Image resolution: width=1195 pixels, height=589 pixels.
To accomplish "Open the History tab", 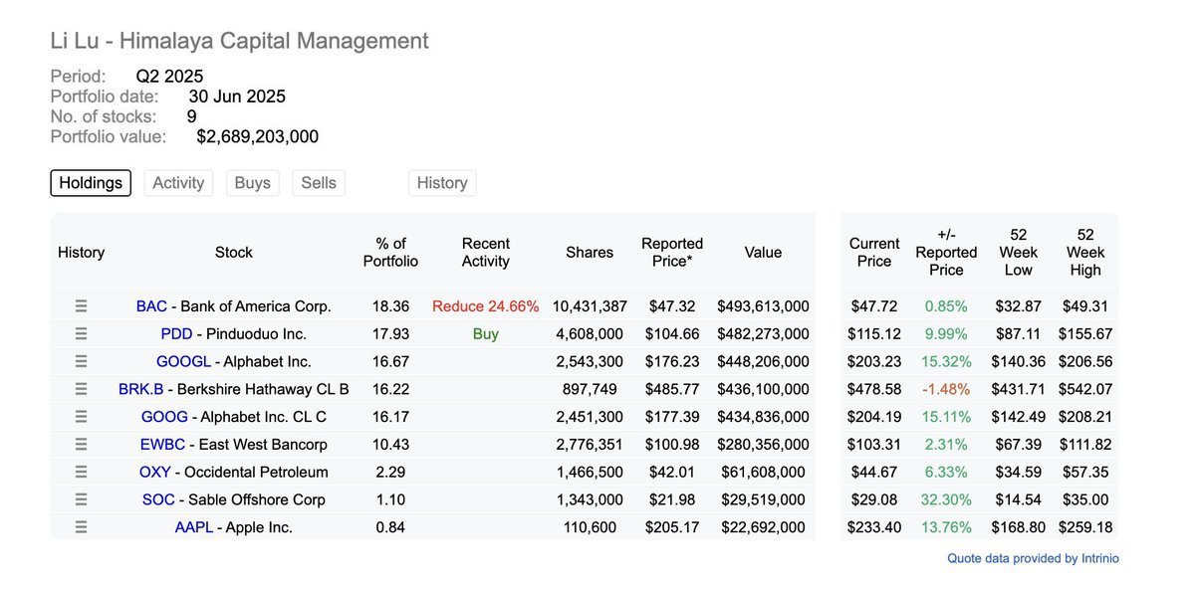I will [442, 183].
